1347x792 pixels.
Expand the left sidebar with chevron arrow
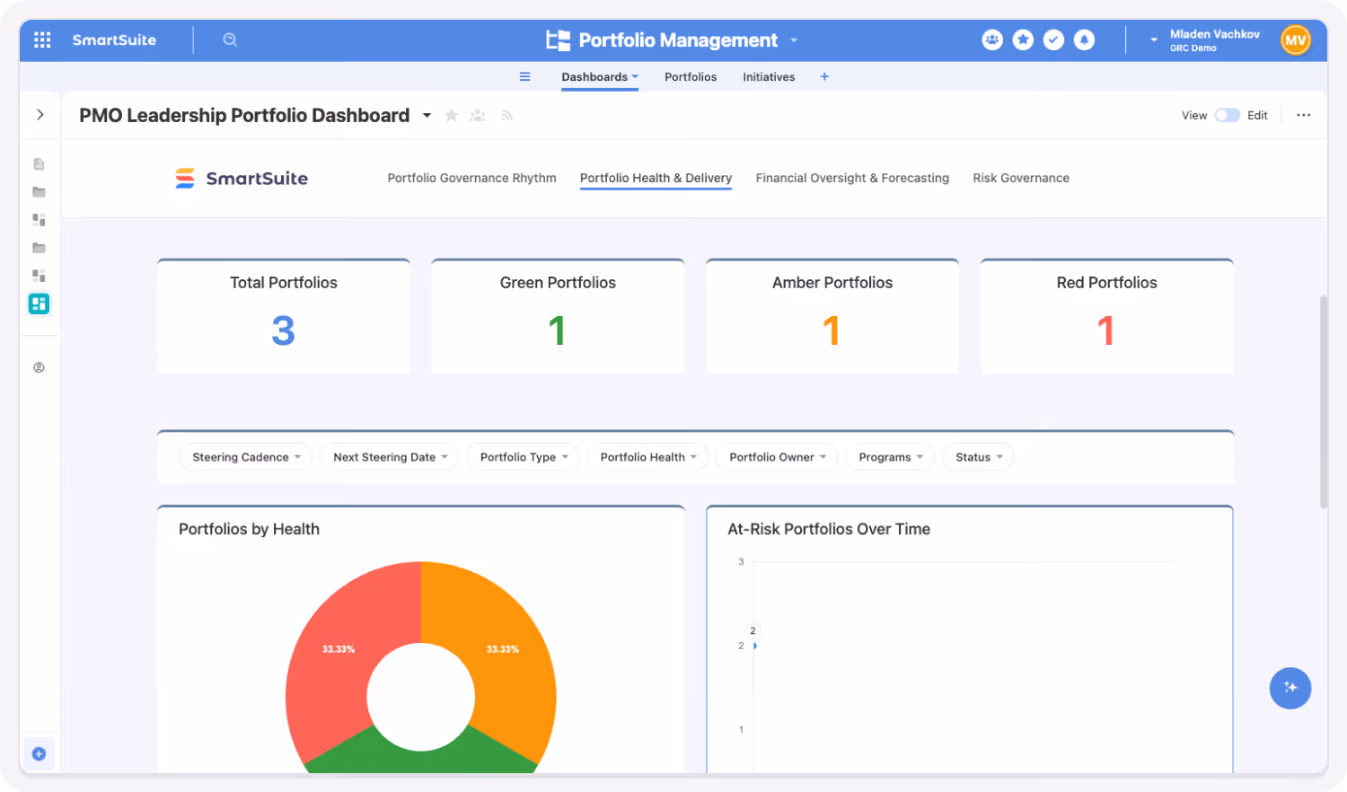(40, 114)
